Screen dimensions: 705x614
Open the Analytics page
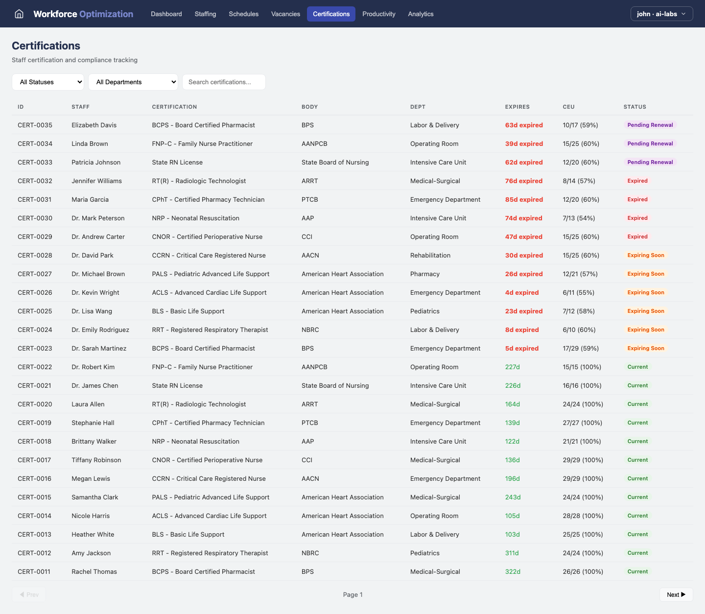point(421,14)
